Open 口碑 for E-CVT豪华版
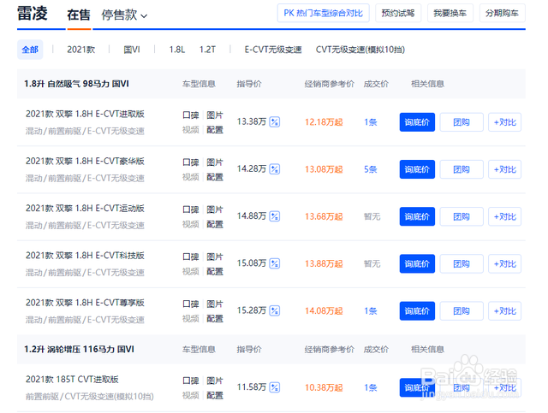This screenshot has width=548, height=413. coord(191,162)
